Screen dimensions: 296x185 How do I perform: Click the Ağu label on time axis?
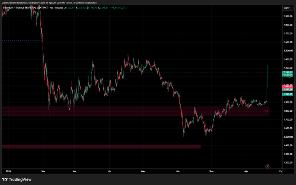(x=246, y=171)
